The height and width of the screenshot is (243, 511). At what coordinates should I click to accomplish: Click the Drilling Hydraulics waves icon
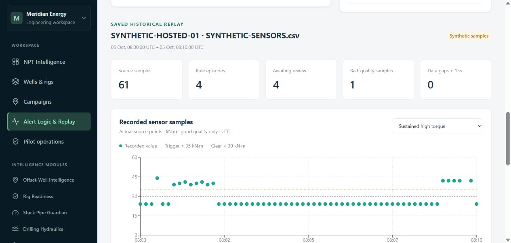coord(15,229)
